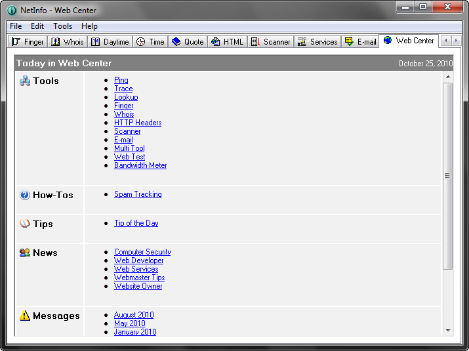
Task: Click the Tip of the Day link
Action: [x=136, y=223]
